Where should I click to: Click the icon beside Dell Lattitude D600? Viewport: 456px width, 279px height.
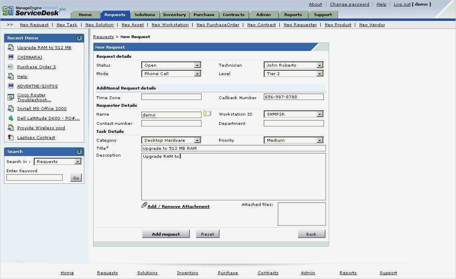point(11,118)
